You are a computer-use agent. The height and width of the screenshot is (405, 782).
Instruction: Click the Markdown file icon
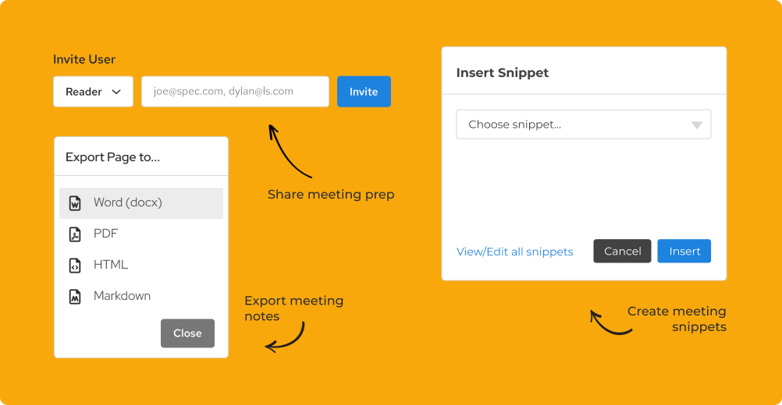click(75, 297)
